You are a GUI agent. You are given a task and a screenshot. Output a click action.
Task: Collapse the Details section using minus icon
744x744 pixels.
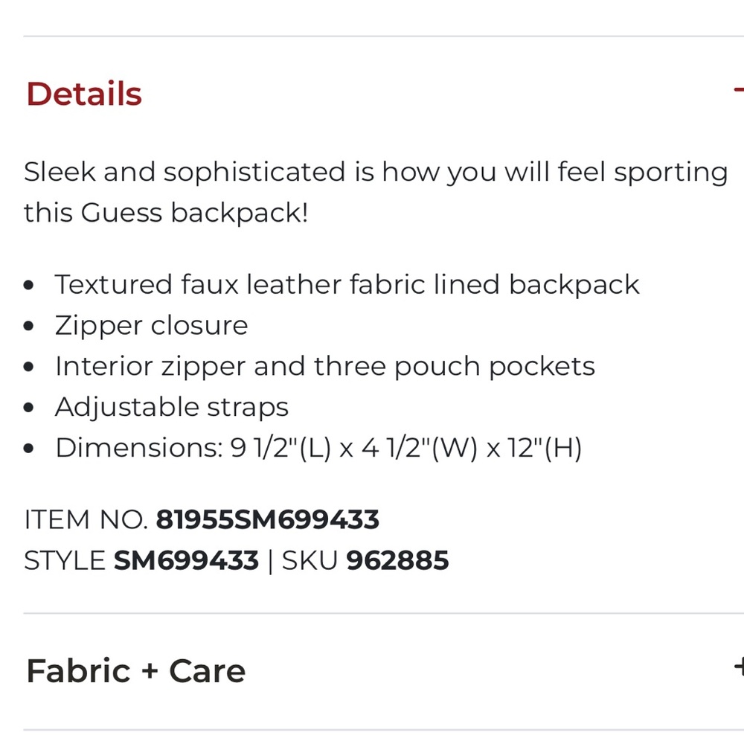(x=740, y=91)
